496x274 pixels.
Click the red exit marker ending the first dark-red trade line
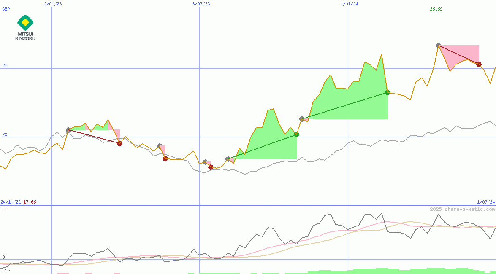tap(119, 143)
